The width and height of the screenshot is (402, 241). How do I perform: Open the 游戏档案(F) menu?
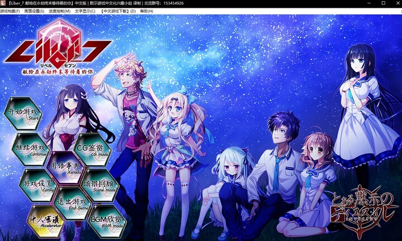pos(9,11)
